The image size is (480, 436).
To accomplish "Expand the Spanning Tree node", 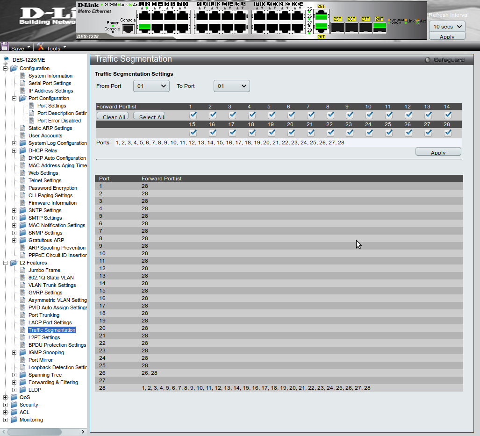I will point(14,375).
